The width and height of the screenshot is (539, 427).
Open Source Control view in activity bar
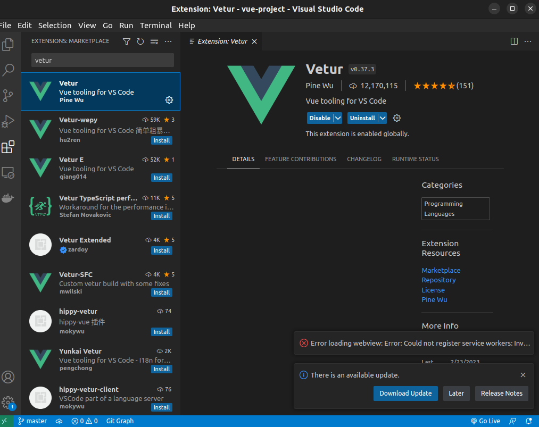(x=8, y=96)
